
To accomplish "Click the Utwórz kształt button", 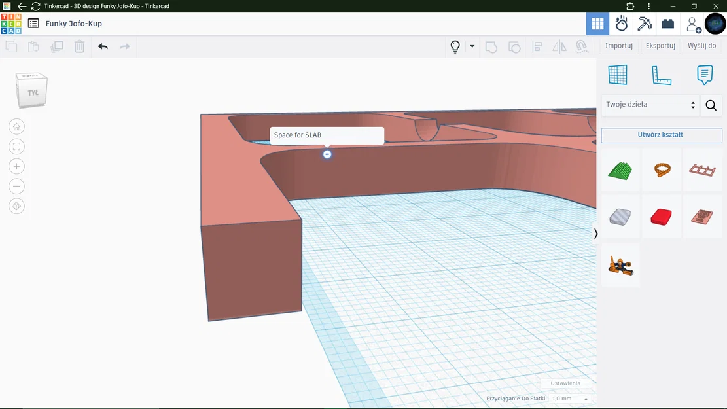I will 661,135.
